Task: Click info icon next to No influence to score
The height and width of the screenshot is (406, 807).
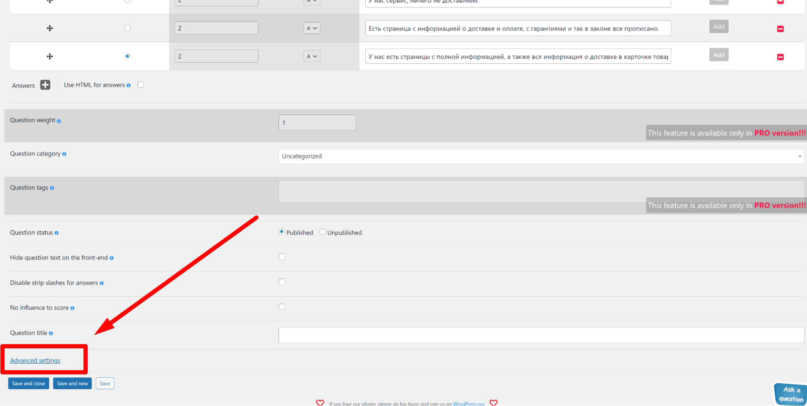Action: pyautogui.click(x=72, y=308)
